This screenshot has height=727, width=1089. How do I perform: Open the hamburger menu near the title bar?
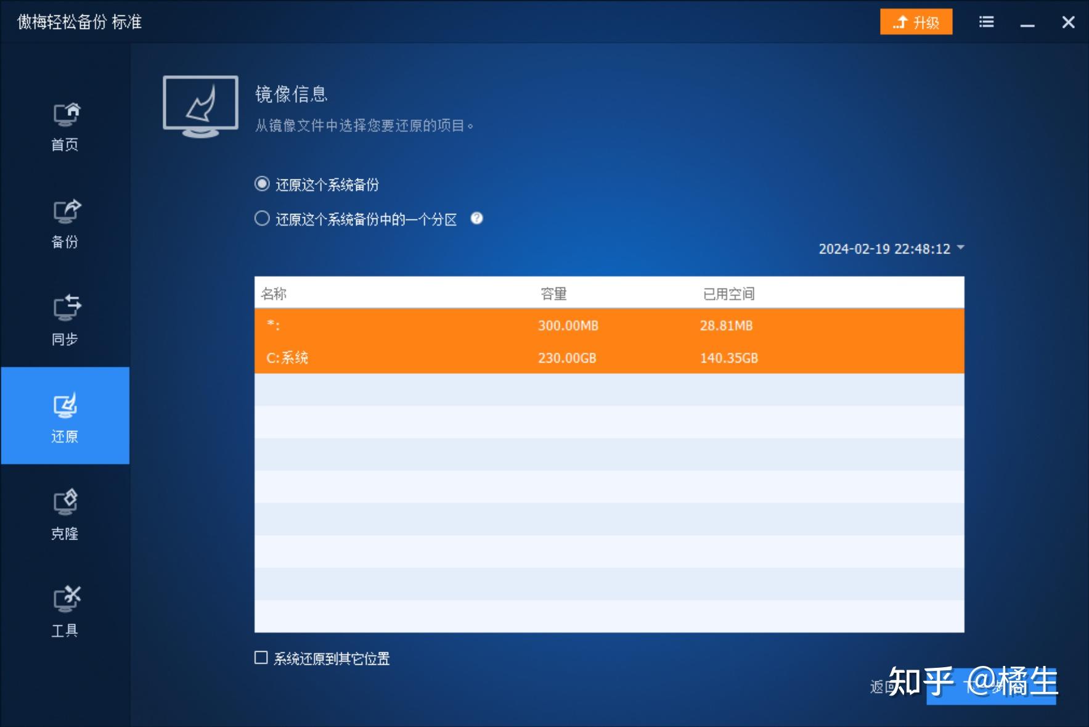[987, 22]
